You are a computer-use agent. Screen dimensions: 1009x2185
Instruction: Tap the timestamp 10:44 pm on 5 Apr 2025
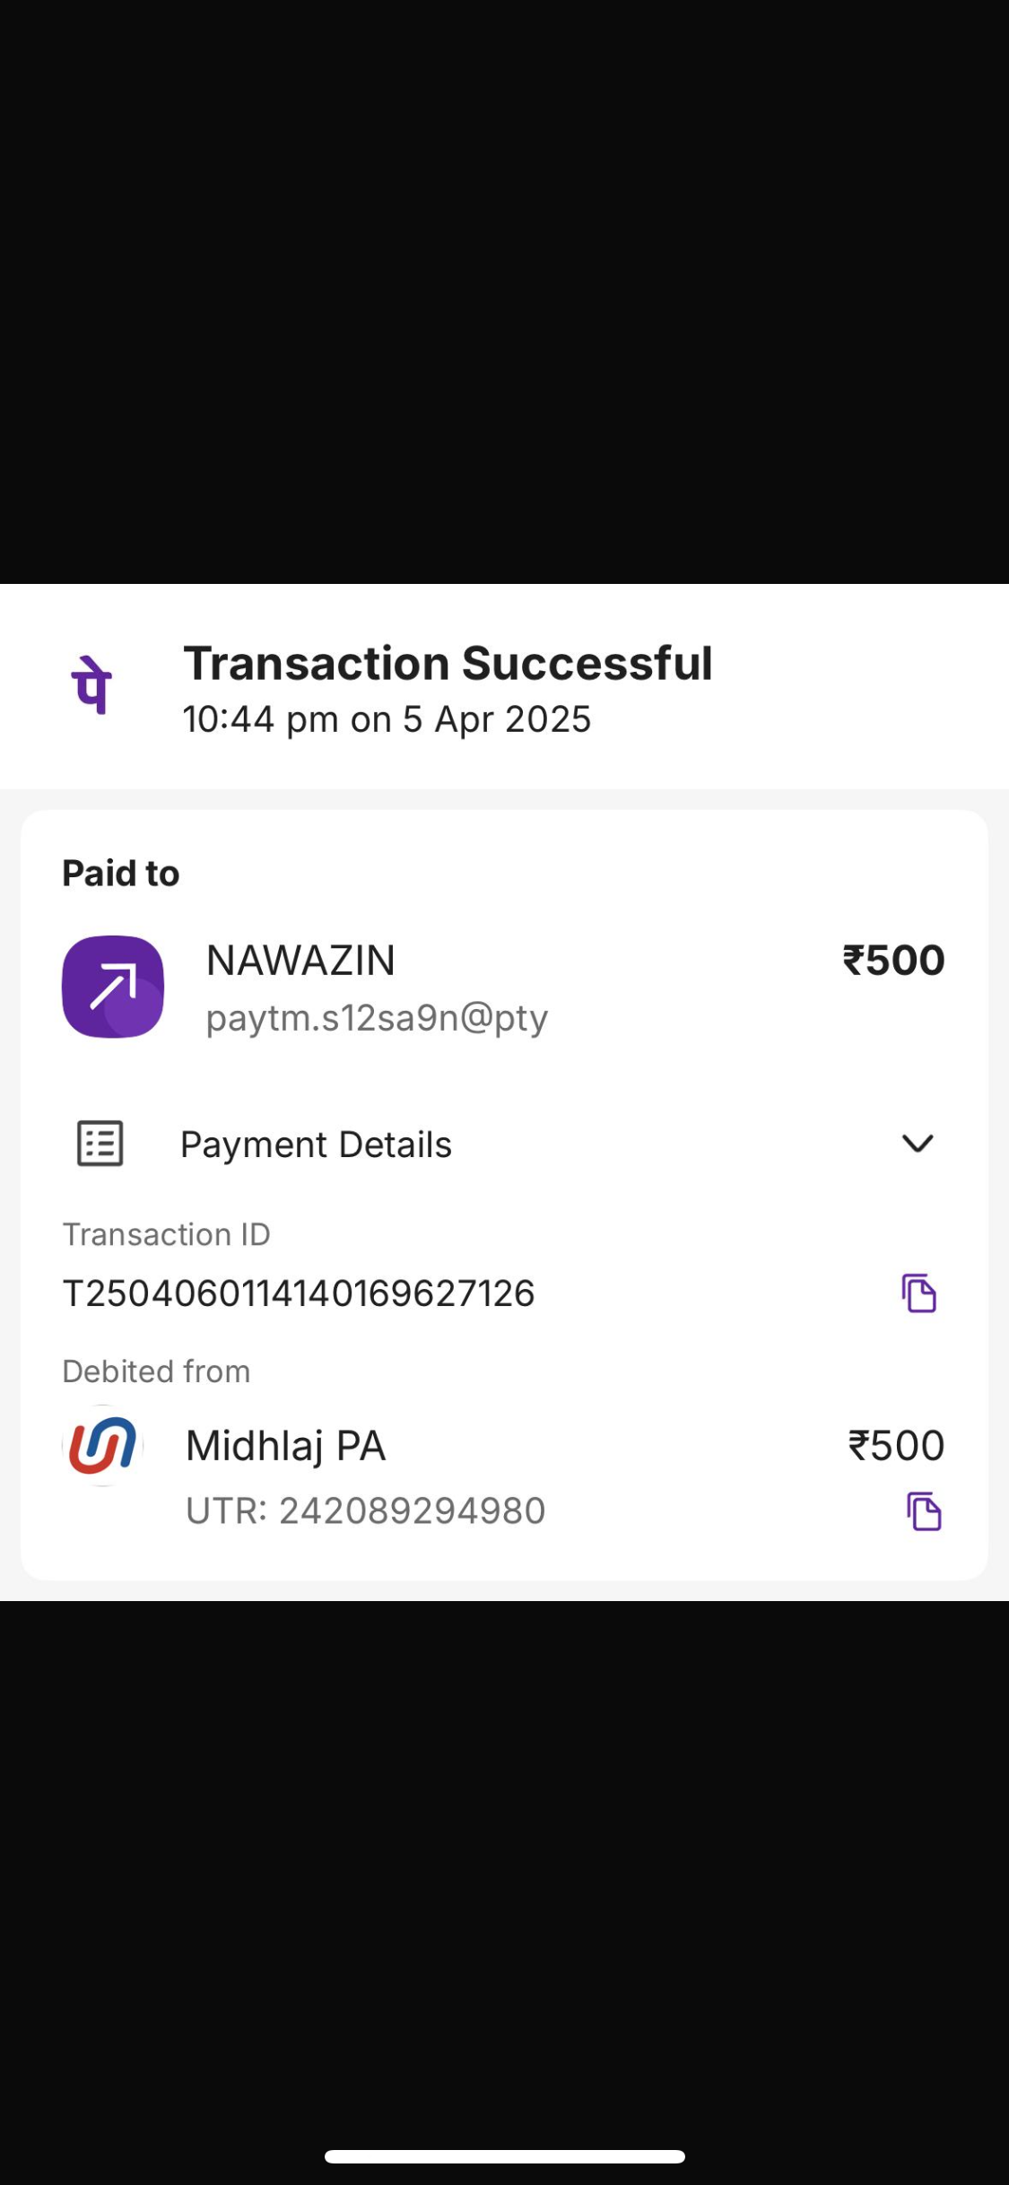click(x=387, y=719)
